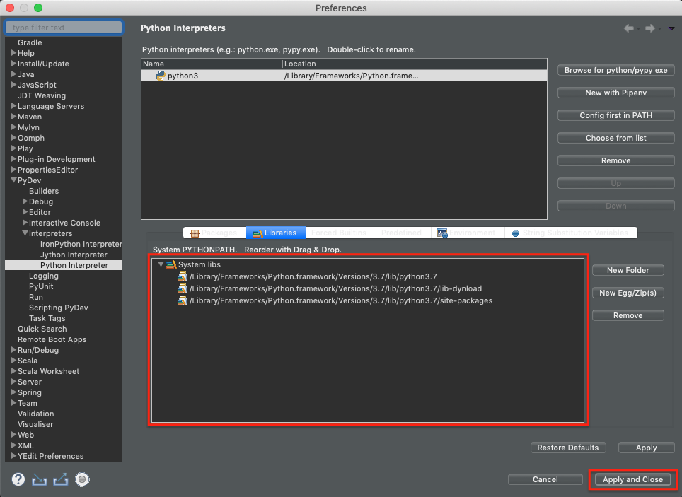This screenshot has width=682, height=497.
Task: Expand the Java preferences node
Action: click(13, 74)
